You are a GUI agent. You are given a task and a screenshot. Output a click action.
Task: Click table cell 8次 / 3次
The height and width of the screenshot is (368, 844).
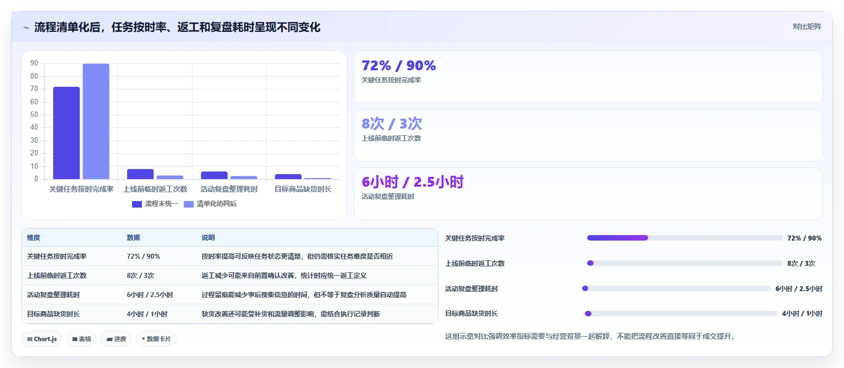tap(140, 276)
